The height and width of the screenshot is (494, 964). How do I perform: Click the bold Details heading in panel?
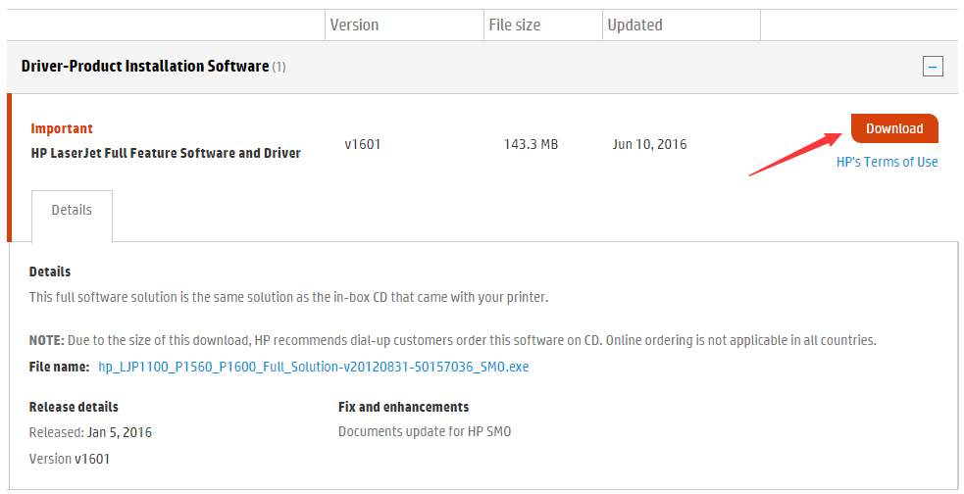[x=50, y=272]
